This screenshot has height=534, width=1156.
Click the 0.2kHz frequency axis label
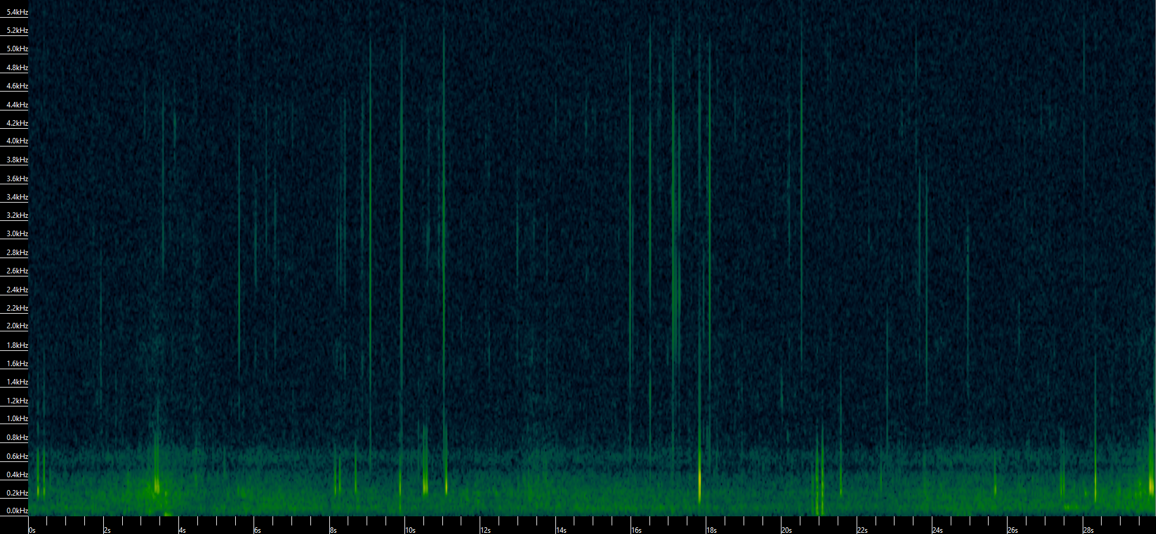(x=17, y=493)
